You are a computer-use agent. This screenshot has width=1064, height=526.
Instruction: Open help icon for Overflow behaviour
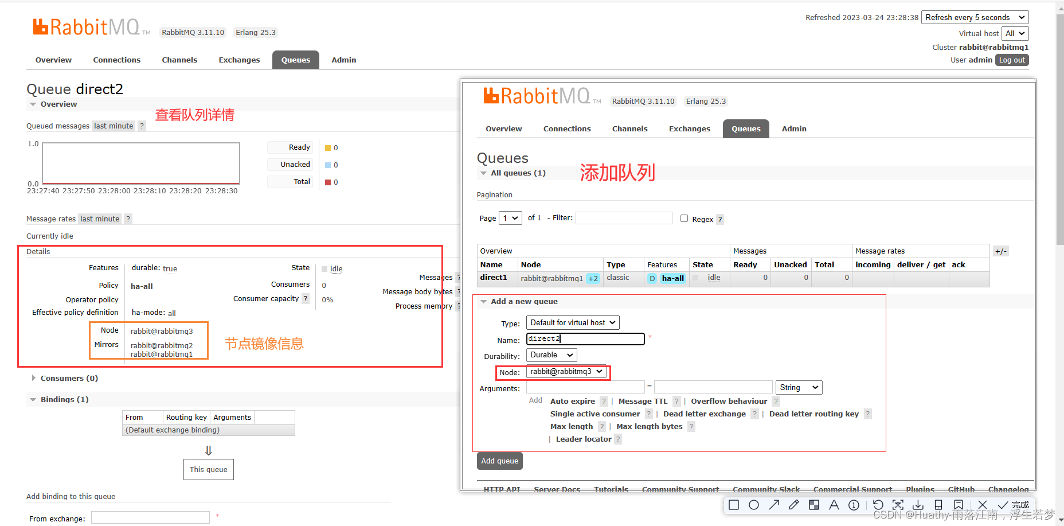(776, 402)
